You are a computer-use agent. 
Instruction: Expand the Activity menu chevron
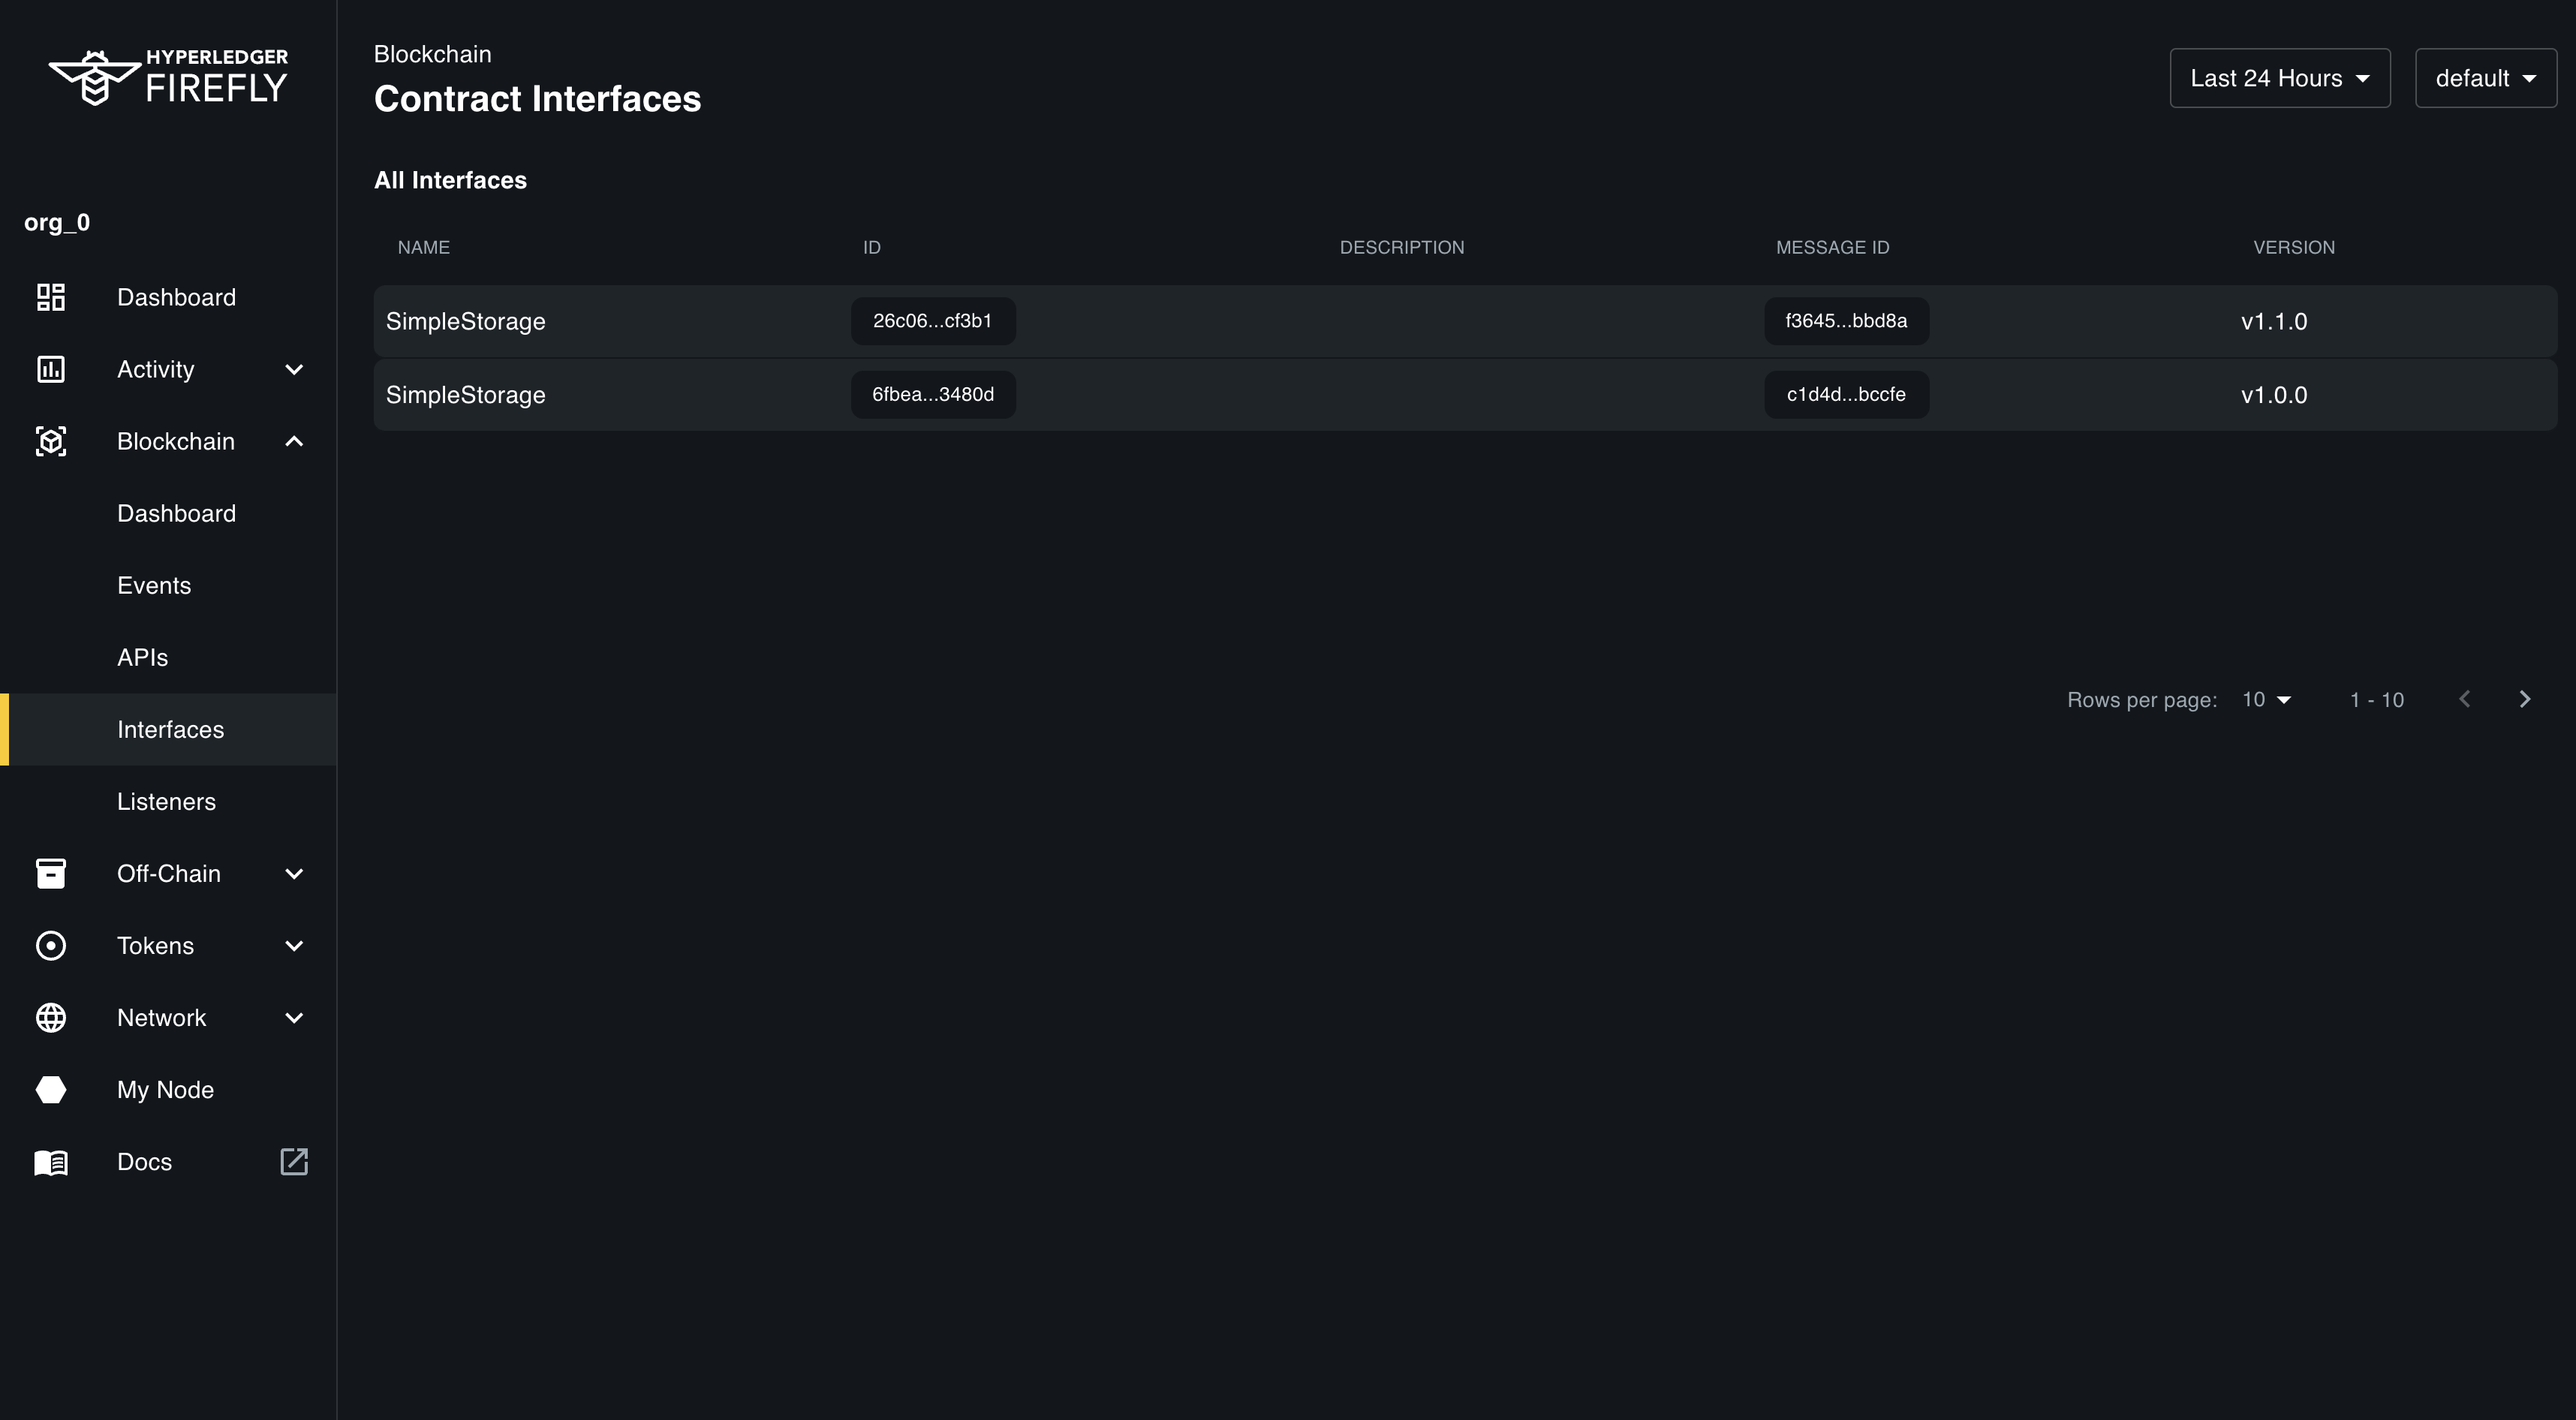(294, 369)
